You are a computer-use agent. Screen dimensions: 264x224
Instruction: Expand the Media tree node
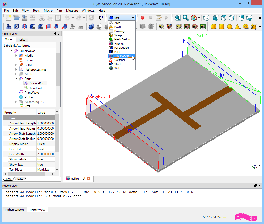16,56
